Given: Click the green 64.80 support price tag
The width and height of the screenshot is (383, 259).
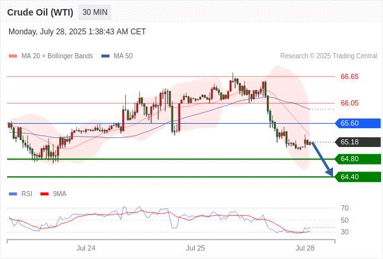Looking at the screenshot, I should pyautogui.click(x=358, y=159).
